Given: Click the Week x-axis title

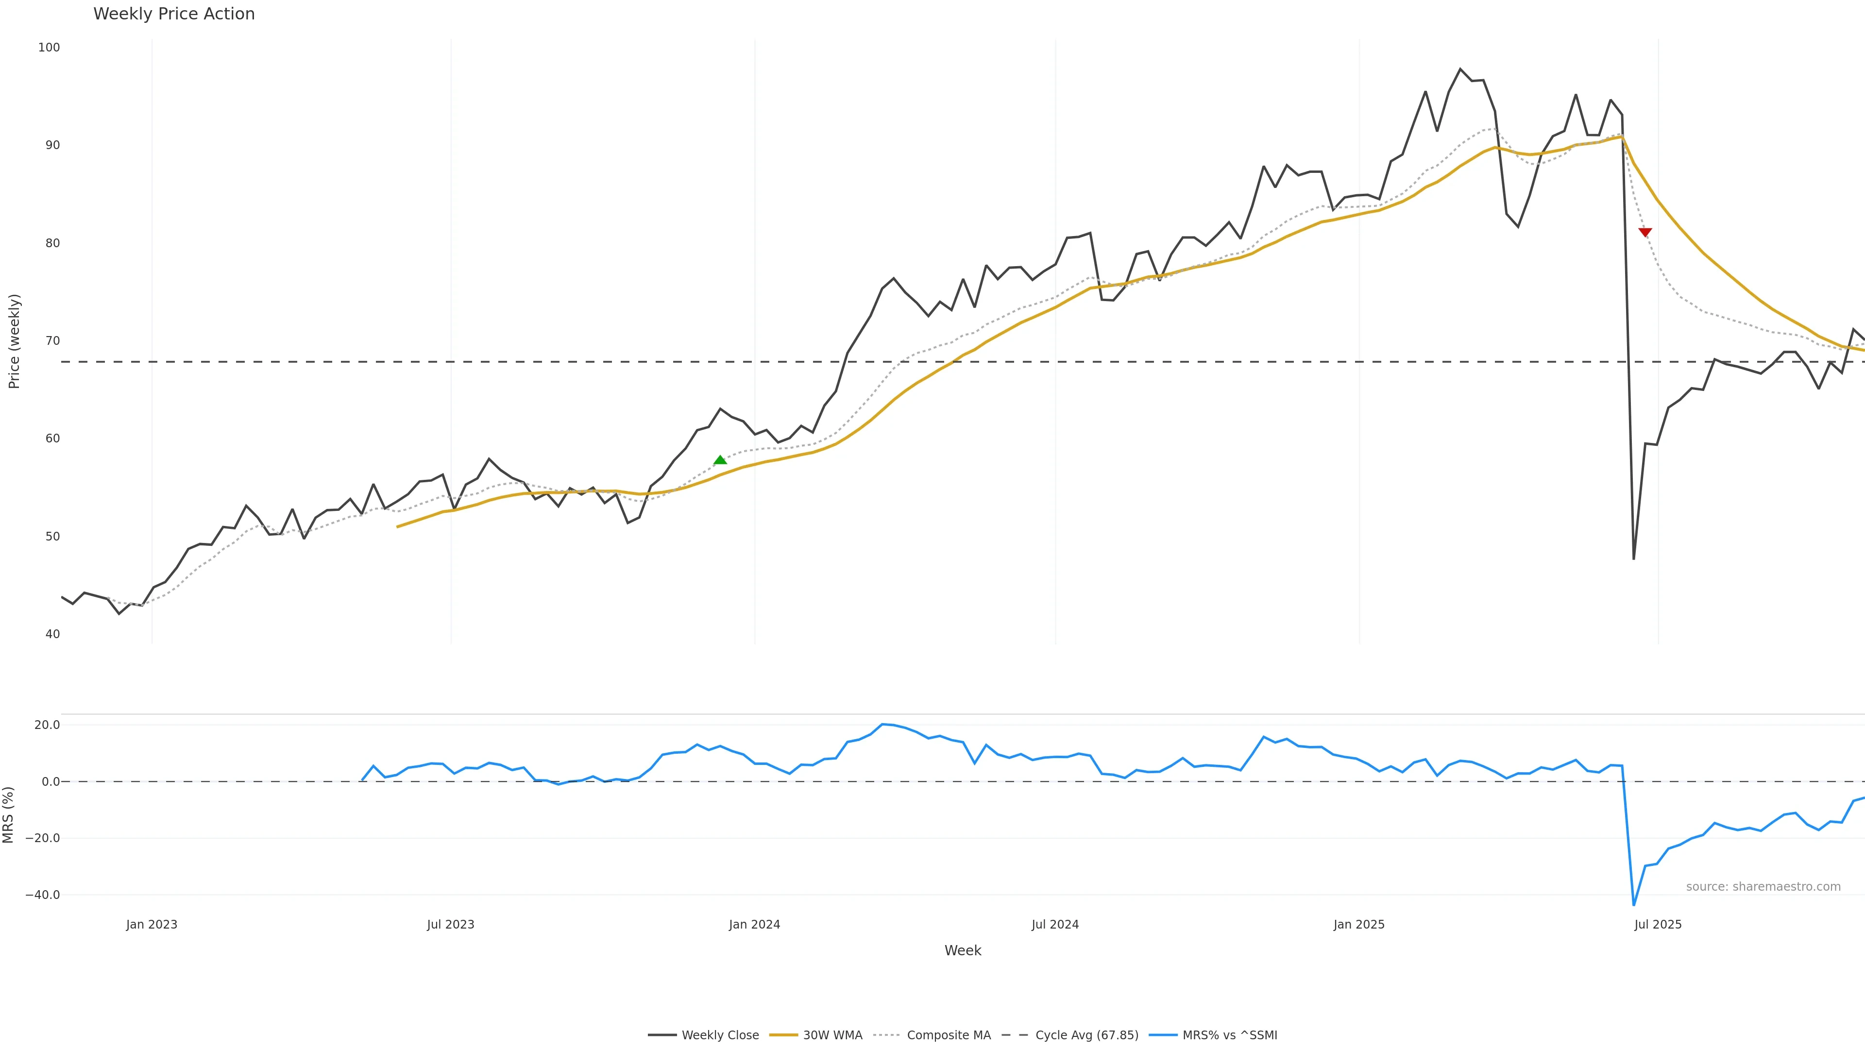Looking at the screenshot, I should (x=962, y=950).
